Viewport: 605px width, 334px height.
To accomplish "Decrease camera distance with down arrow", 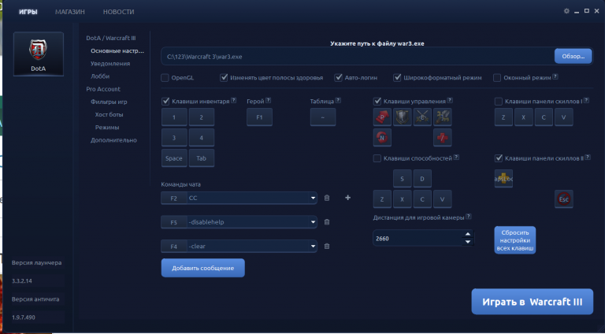I will pos(468,242).
